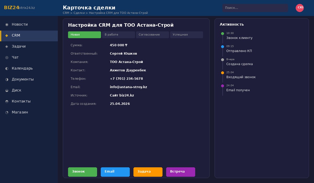
Task: Click email link info@astana-stroy.kz
Action: (x=128, y=87)
